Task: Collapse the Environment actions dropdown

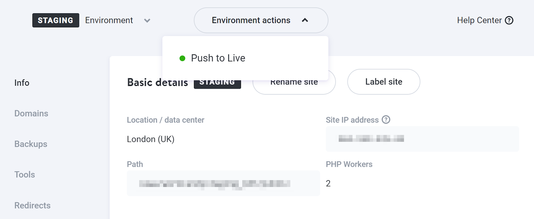Action: (261, 20)
